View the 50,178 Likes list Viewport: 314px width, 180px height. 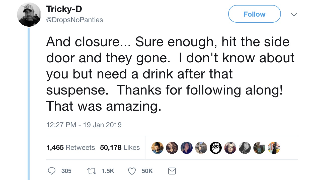(x=120, y=148)
